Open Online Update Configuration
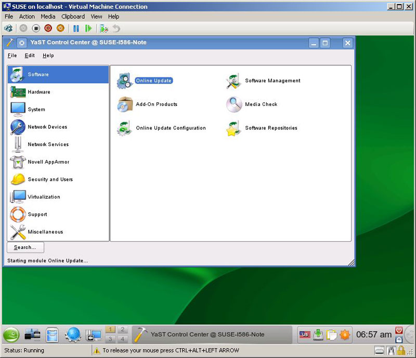 tap(161, 128)
